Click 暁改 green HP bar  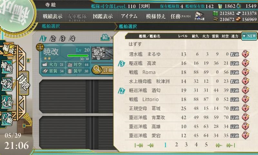coord(78,56)
